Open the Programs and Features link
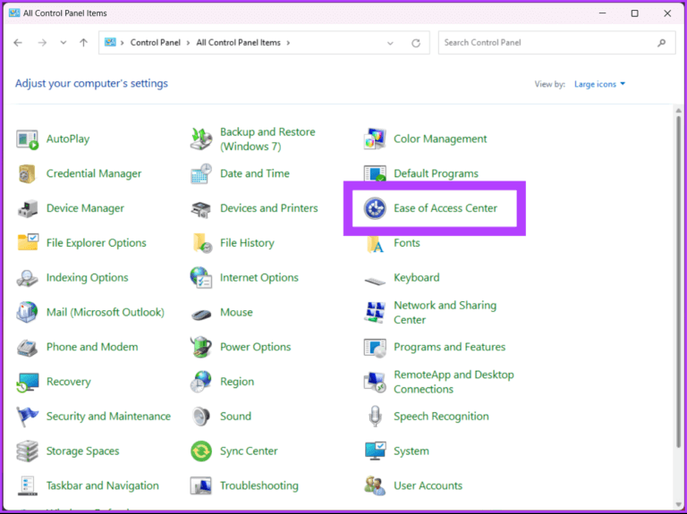This screenshot has width=687, height=514. tap(449, 347)
